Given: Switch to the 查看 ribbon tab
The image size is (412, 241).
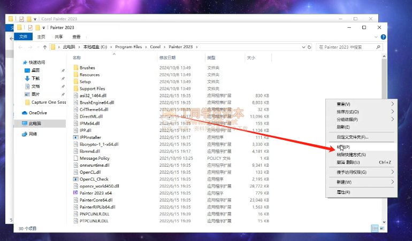Looking at the screenshot, I should (77, 37).
